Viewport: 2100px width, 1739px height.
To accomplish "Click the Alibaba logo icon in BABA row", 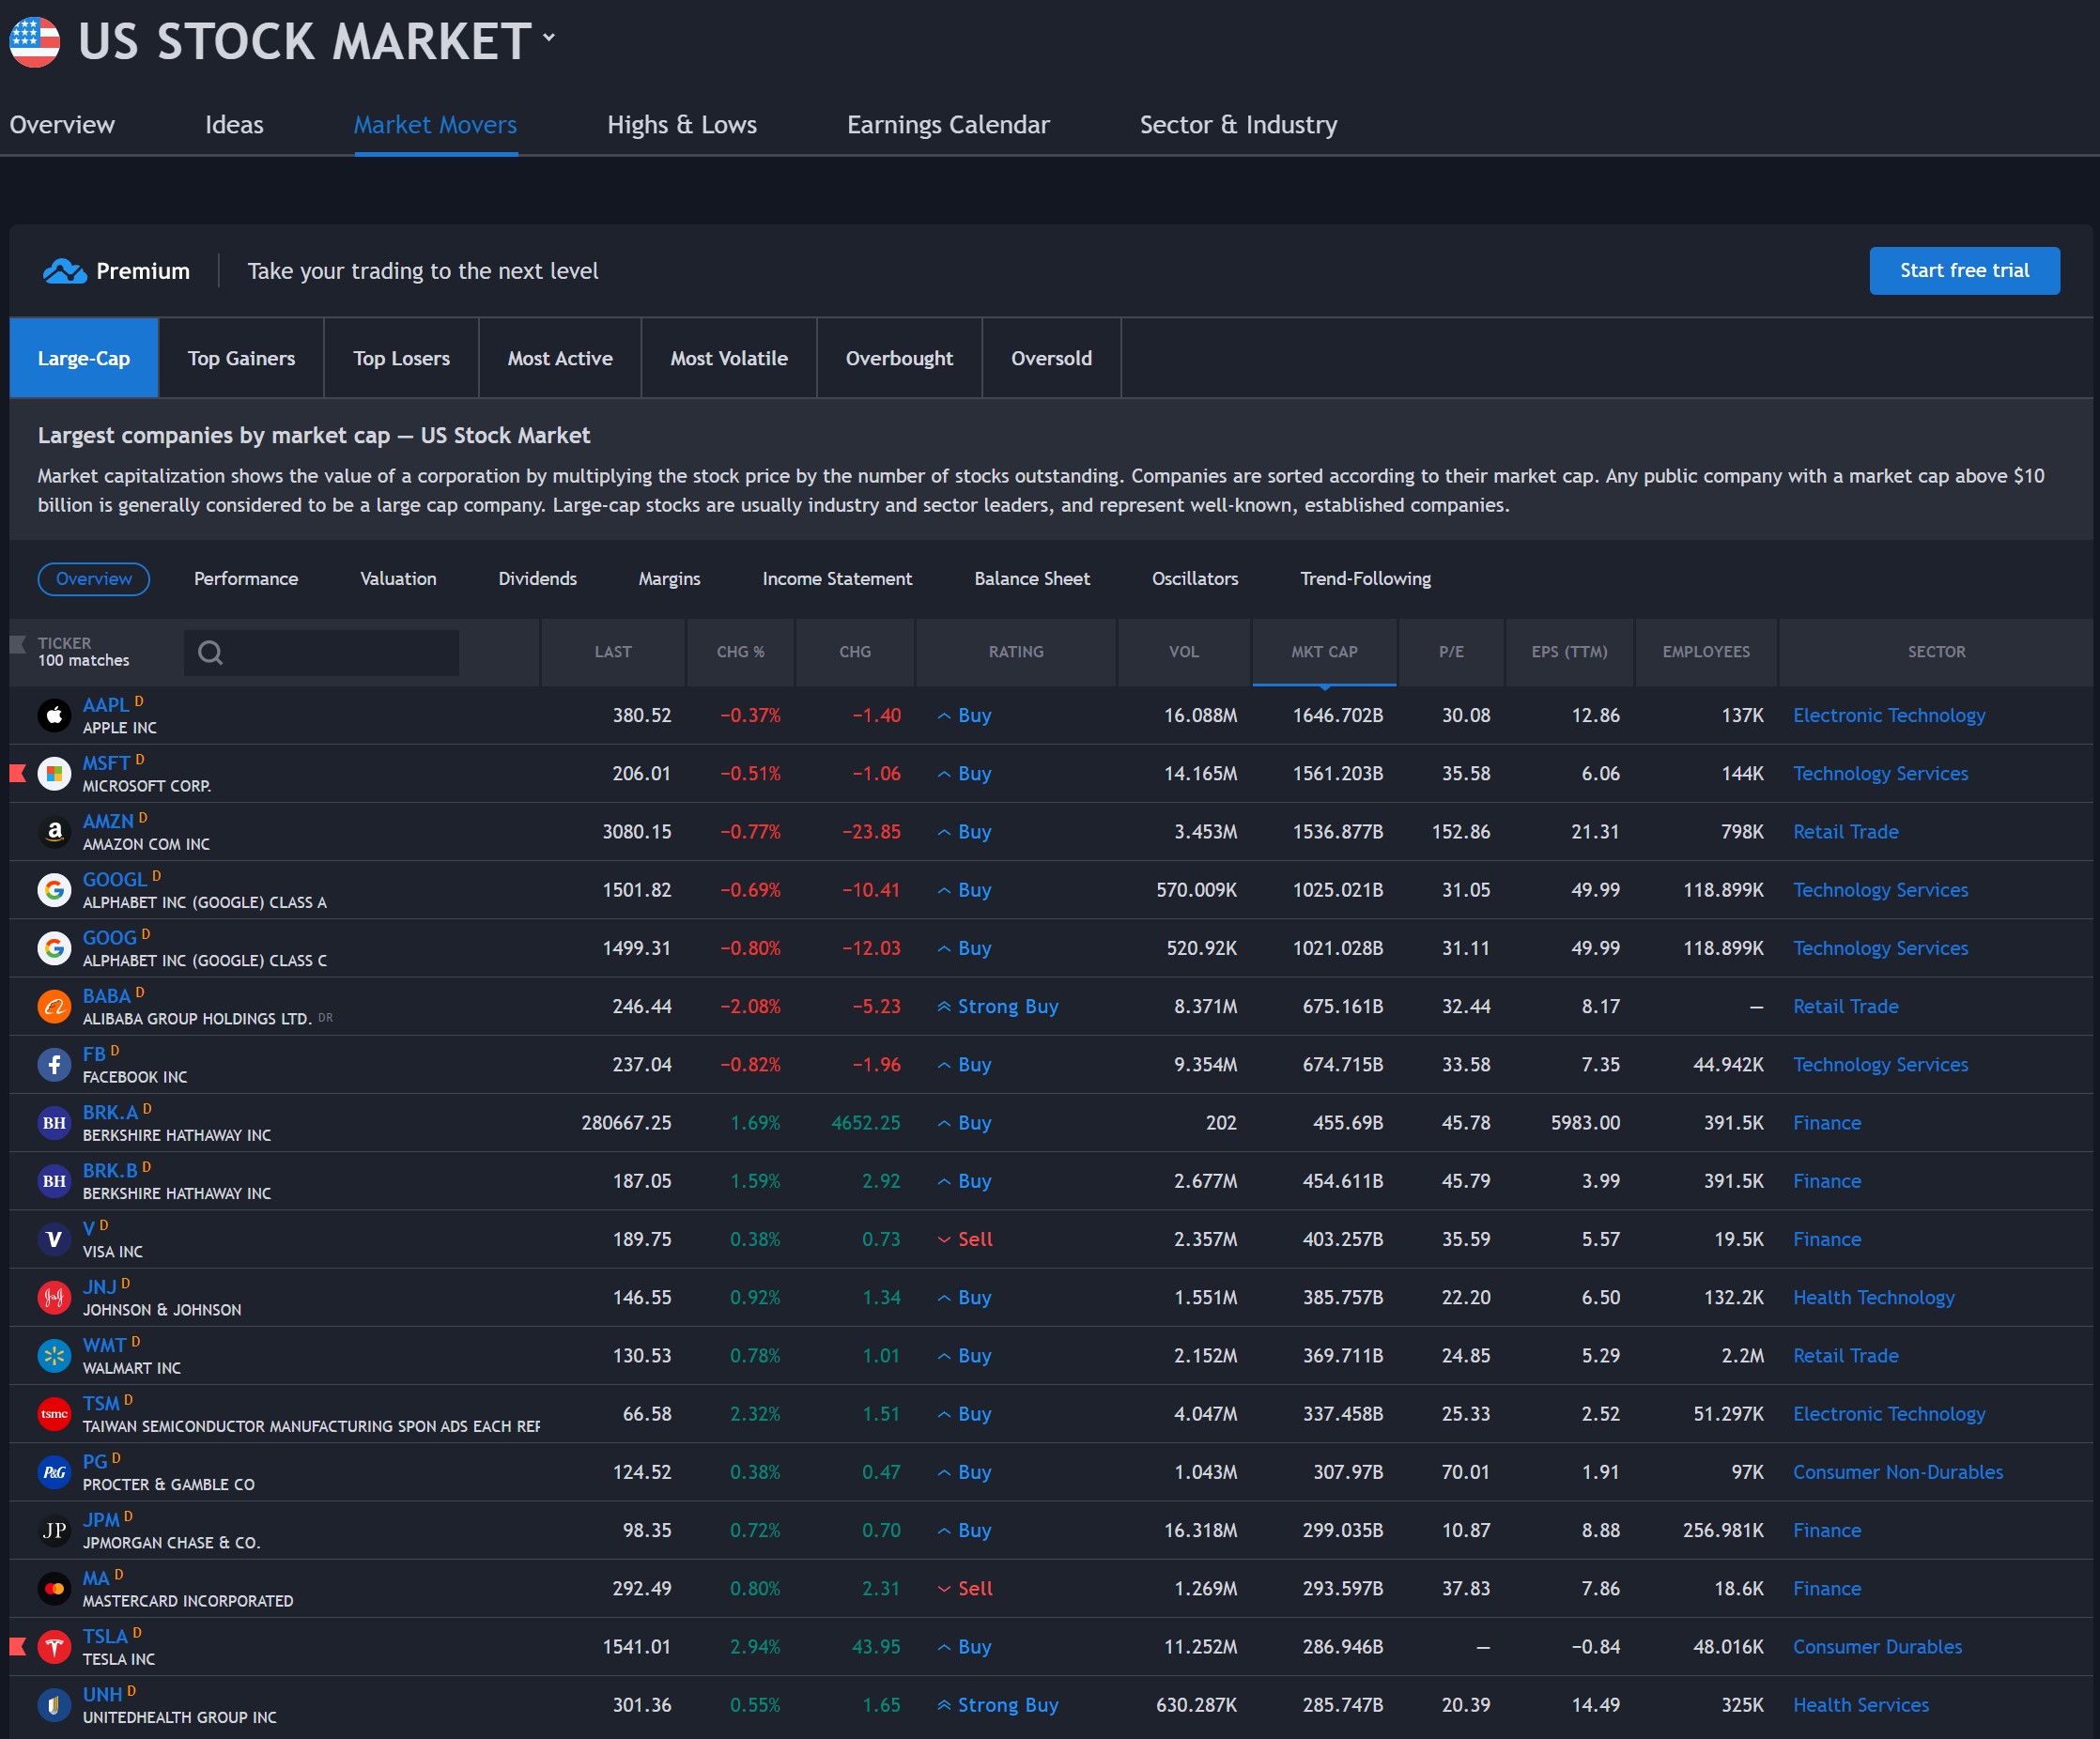I will tap(54, 1006).
